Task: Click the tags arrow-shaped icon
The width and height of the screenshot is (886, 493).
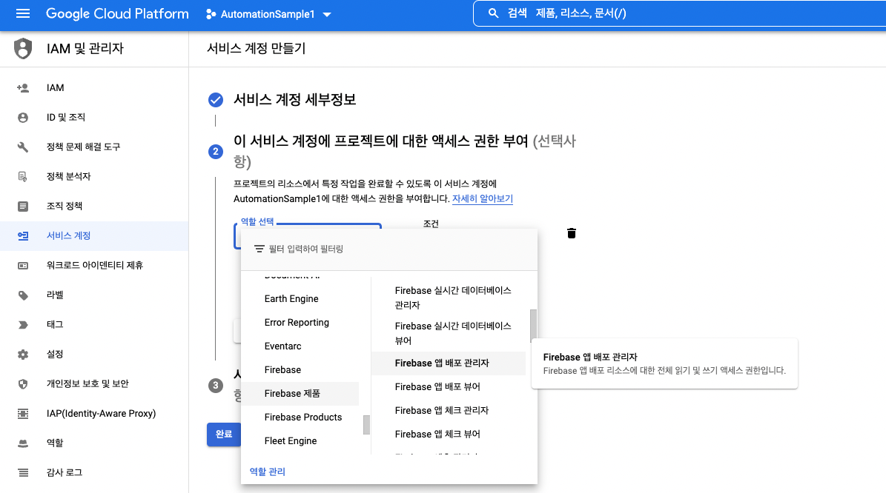Action: [x=22, y=325]
